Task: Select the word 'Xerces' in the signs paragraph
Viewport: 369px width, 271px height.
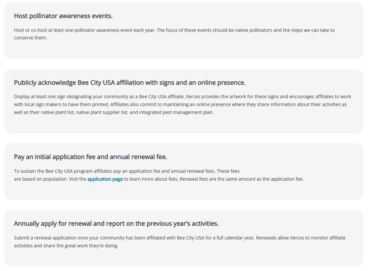Action: [193, 97]
